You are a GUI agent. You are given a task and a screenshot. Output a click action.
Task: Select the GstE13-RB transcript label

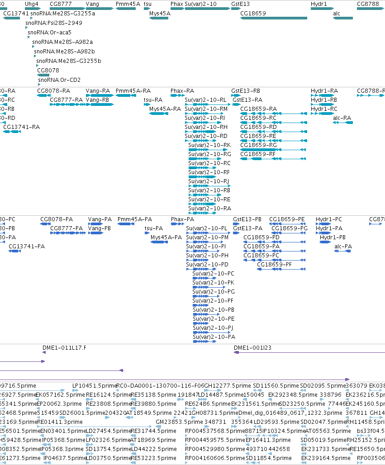tap(246, 91)
